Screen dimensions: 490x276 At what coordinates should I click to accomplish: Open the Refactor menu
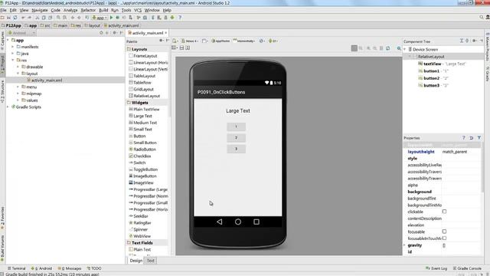point(88,10)
